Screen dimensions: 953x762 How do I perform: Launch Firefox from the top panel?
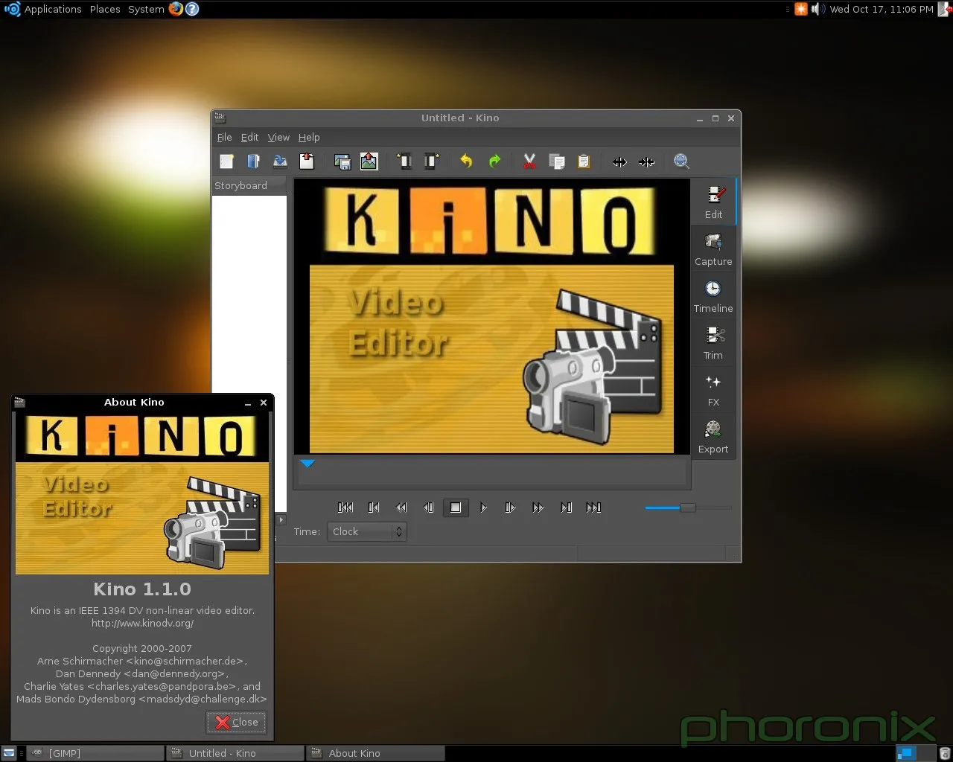click(x=176, y=9)
